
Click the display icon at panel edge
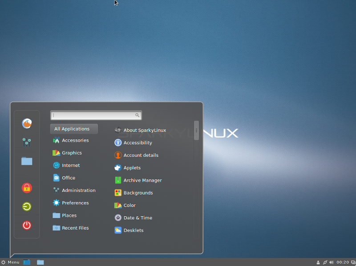pyautogui.click(x=353, y=262)
